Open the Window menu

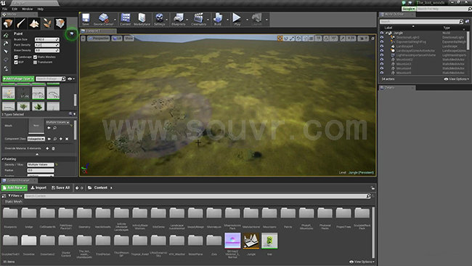pyautogui.click(x=27, y=9)
